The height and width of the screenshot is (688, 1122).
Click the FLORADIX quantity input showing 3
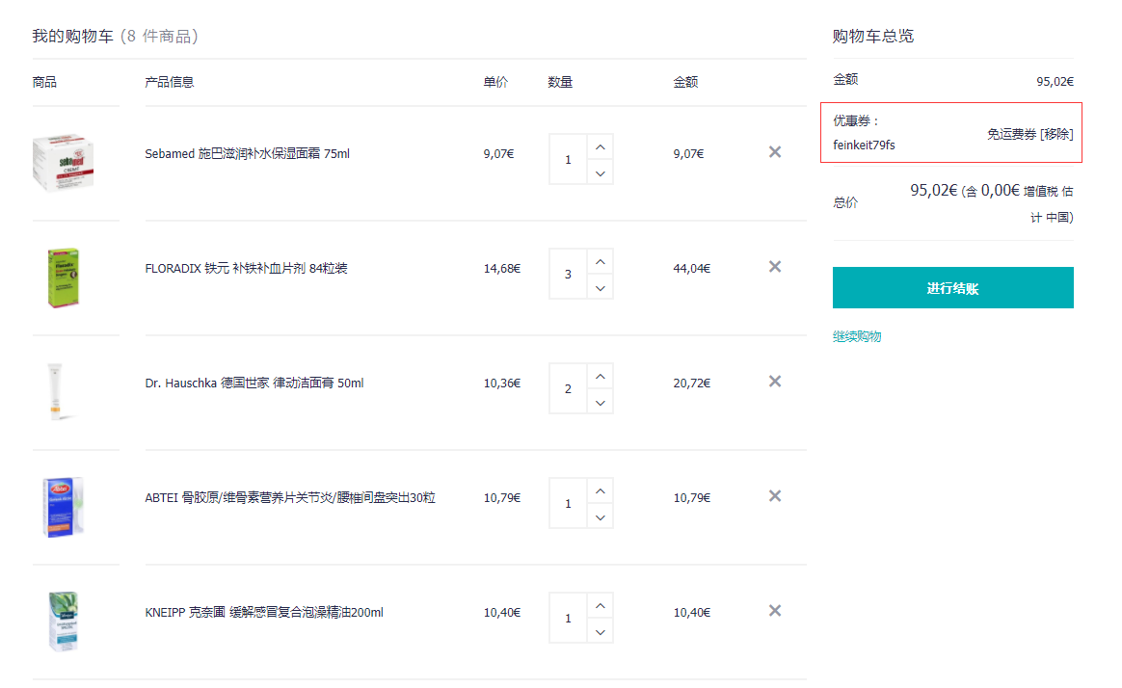tap(568, 274)
